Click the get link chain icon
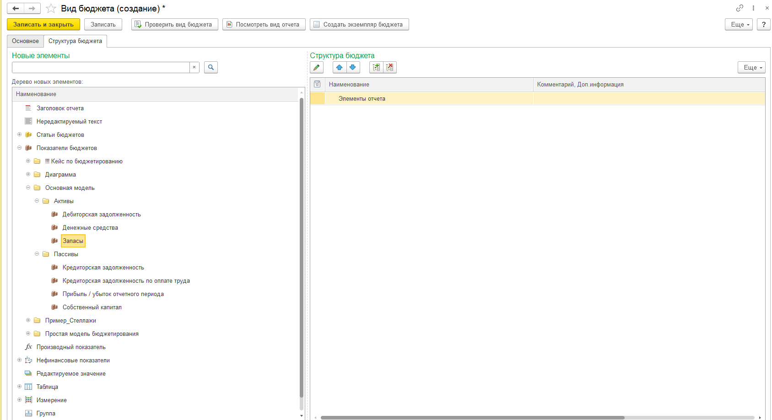This screenshot has width=772, height=420. (740, 8)
